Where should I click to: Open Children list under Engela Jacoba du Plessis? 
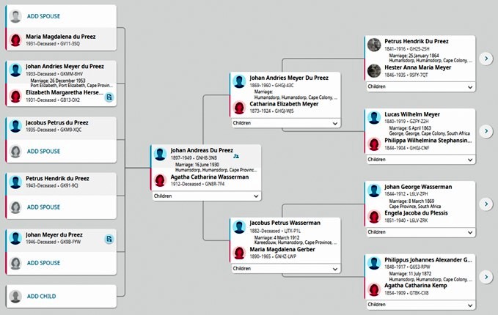[x=420, y=232]
